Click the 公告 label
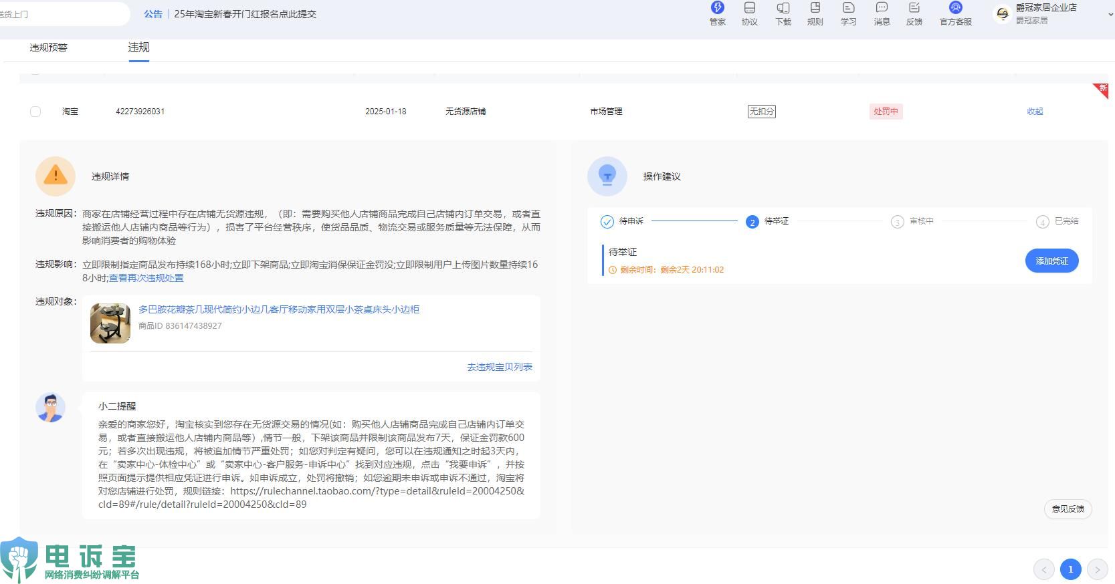This screenshot has height=584, width=1115. tap(153, 14)
